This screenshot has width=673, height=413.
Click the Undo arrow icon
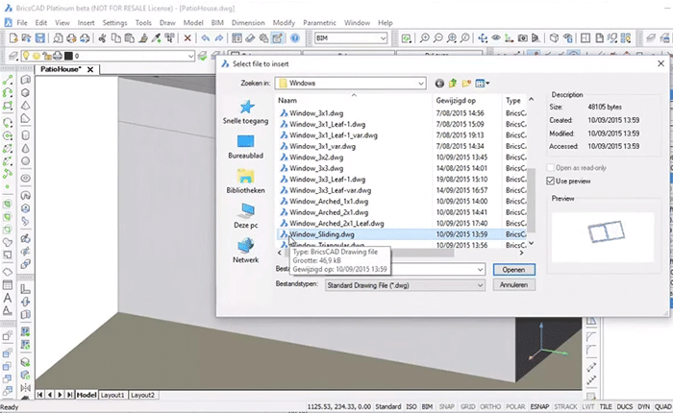206,38
